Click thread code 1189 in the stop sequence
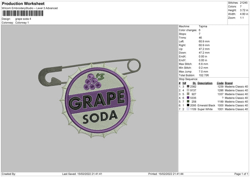 click(220, 101)
